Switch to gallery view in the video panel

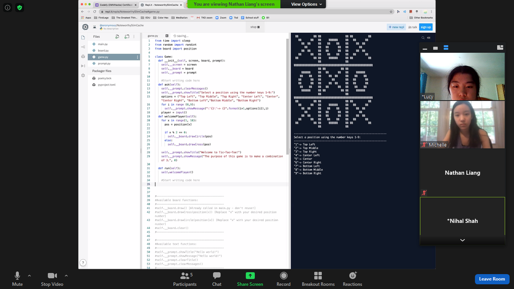[x=446, y=47]
